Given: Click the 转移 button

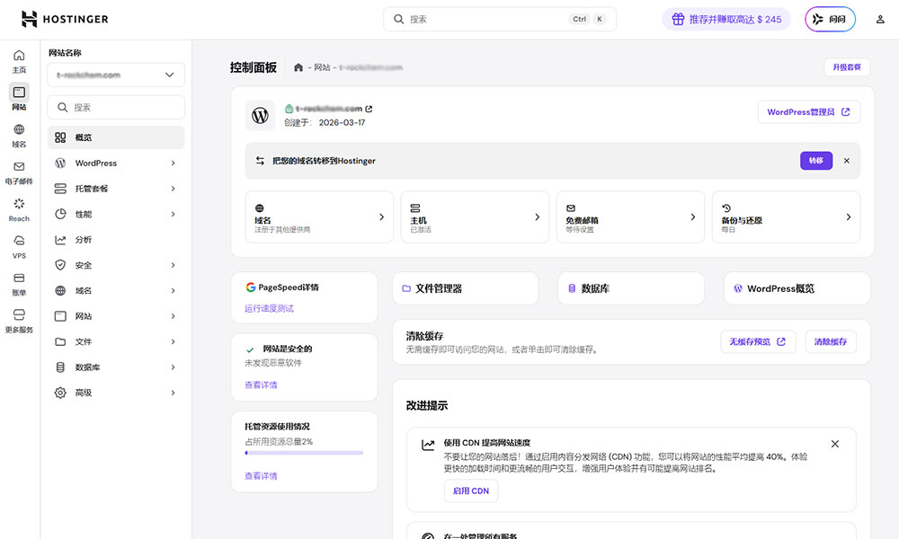Looking at the screenshot, I should coord(815,161).
